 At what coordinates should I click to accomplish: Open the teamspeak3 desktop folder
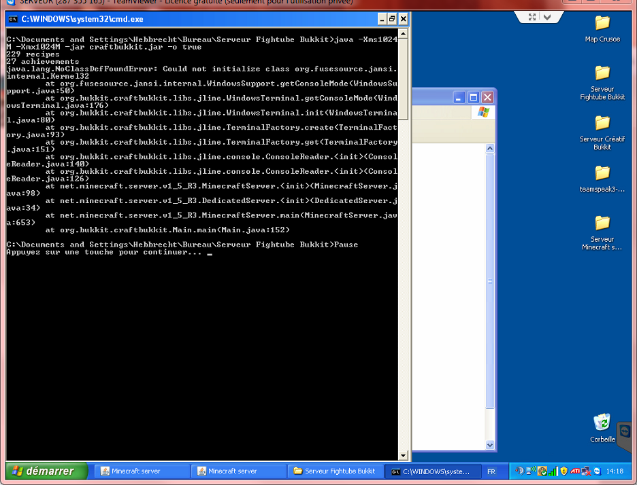[x=602, y=179]
